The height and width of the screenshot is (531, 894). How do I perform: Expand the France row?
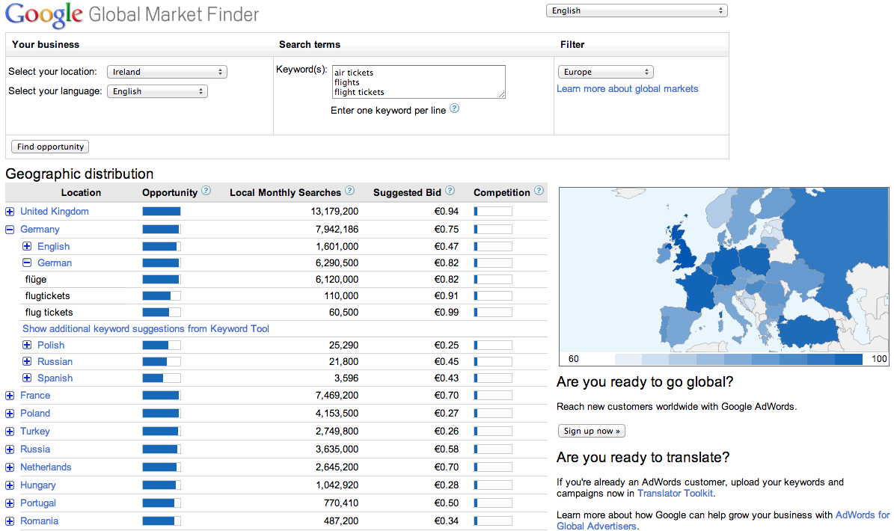click(10, 396)
